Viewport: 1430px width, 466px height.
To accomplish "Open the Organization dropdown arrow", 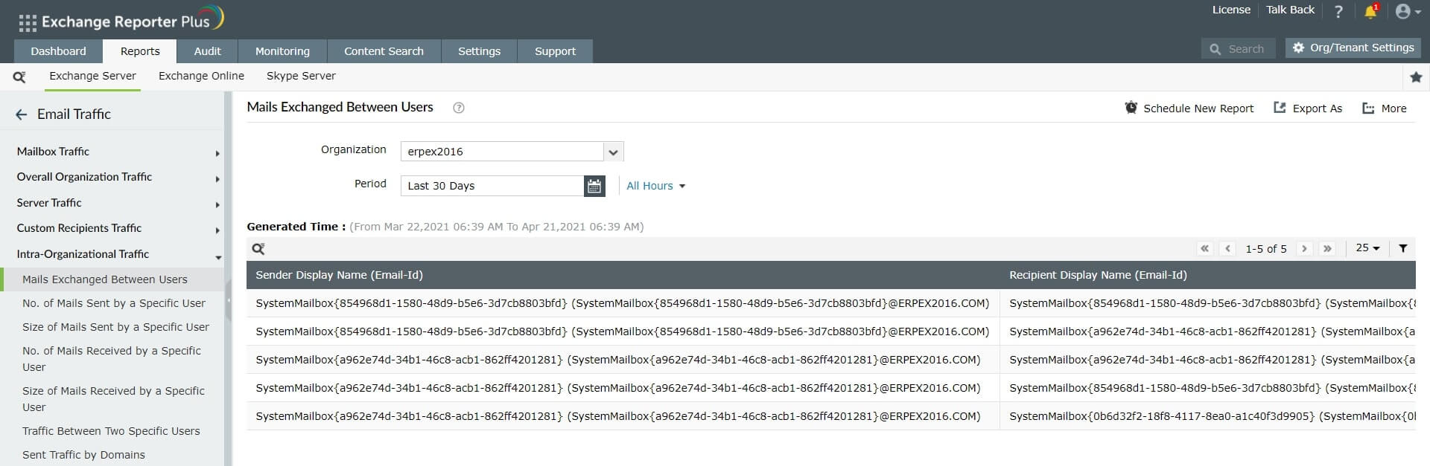I will pyautogui.click(x=613, y=152).
